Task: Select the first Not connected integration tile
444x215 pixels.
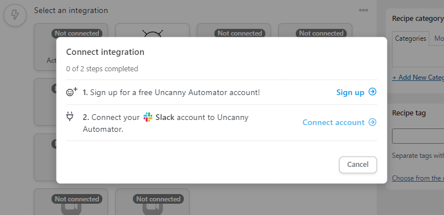Action: click(71, 47)
